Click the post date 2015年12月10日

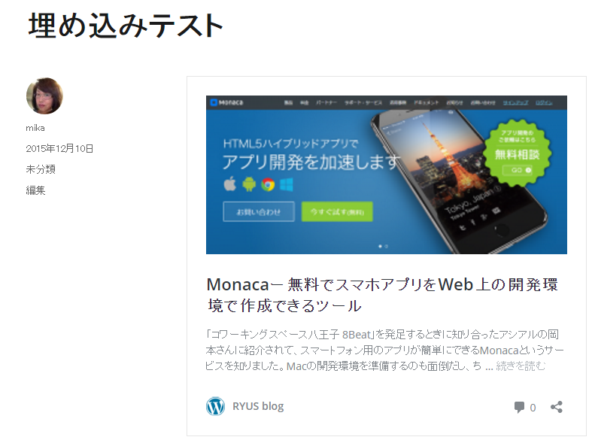click(x=59, y=149)
